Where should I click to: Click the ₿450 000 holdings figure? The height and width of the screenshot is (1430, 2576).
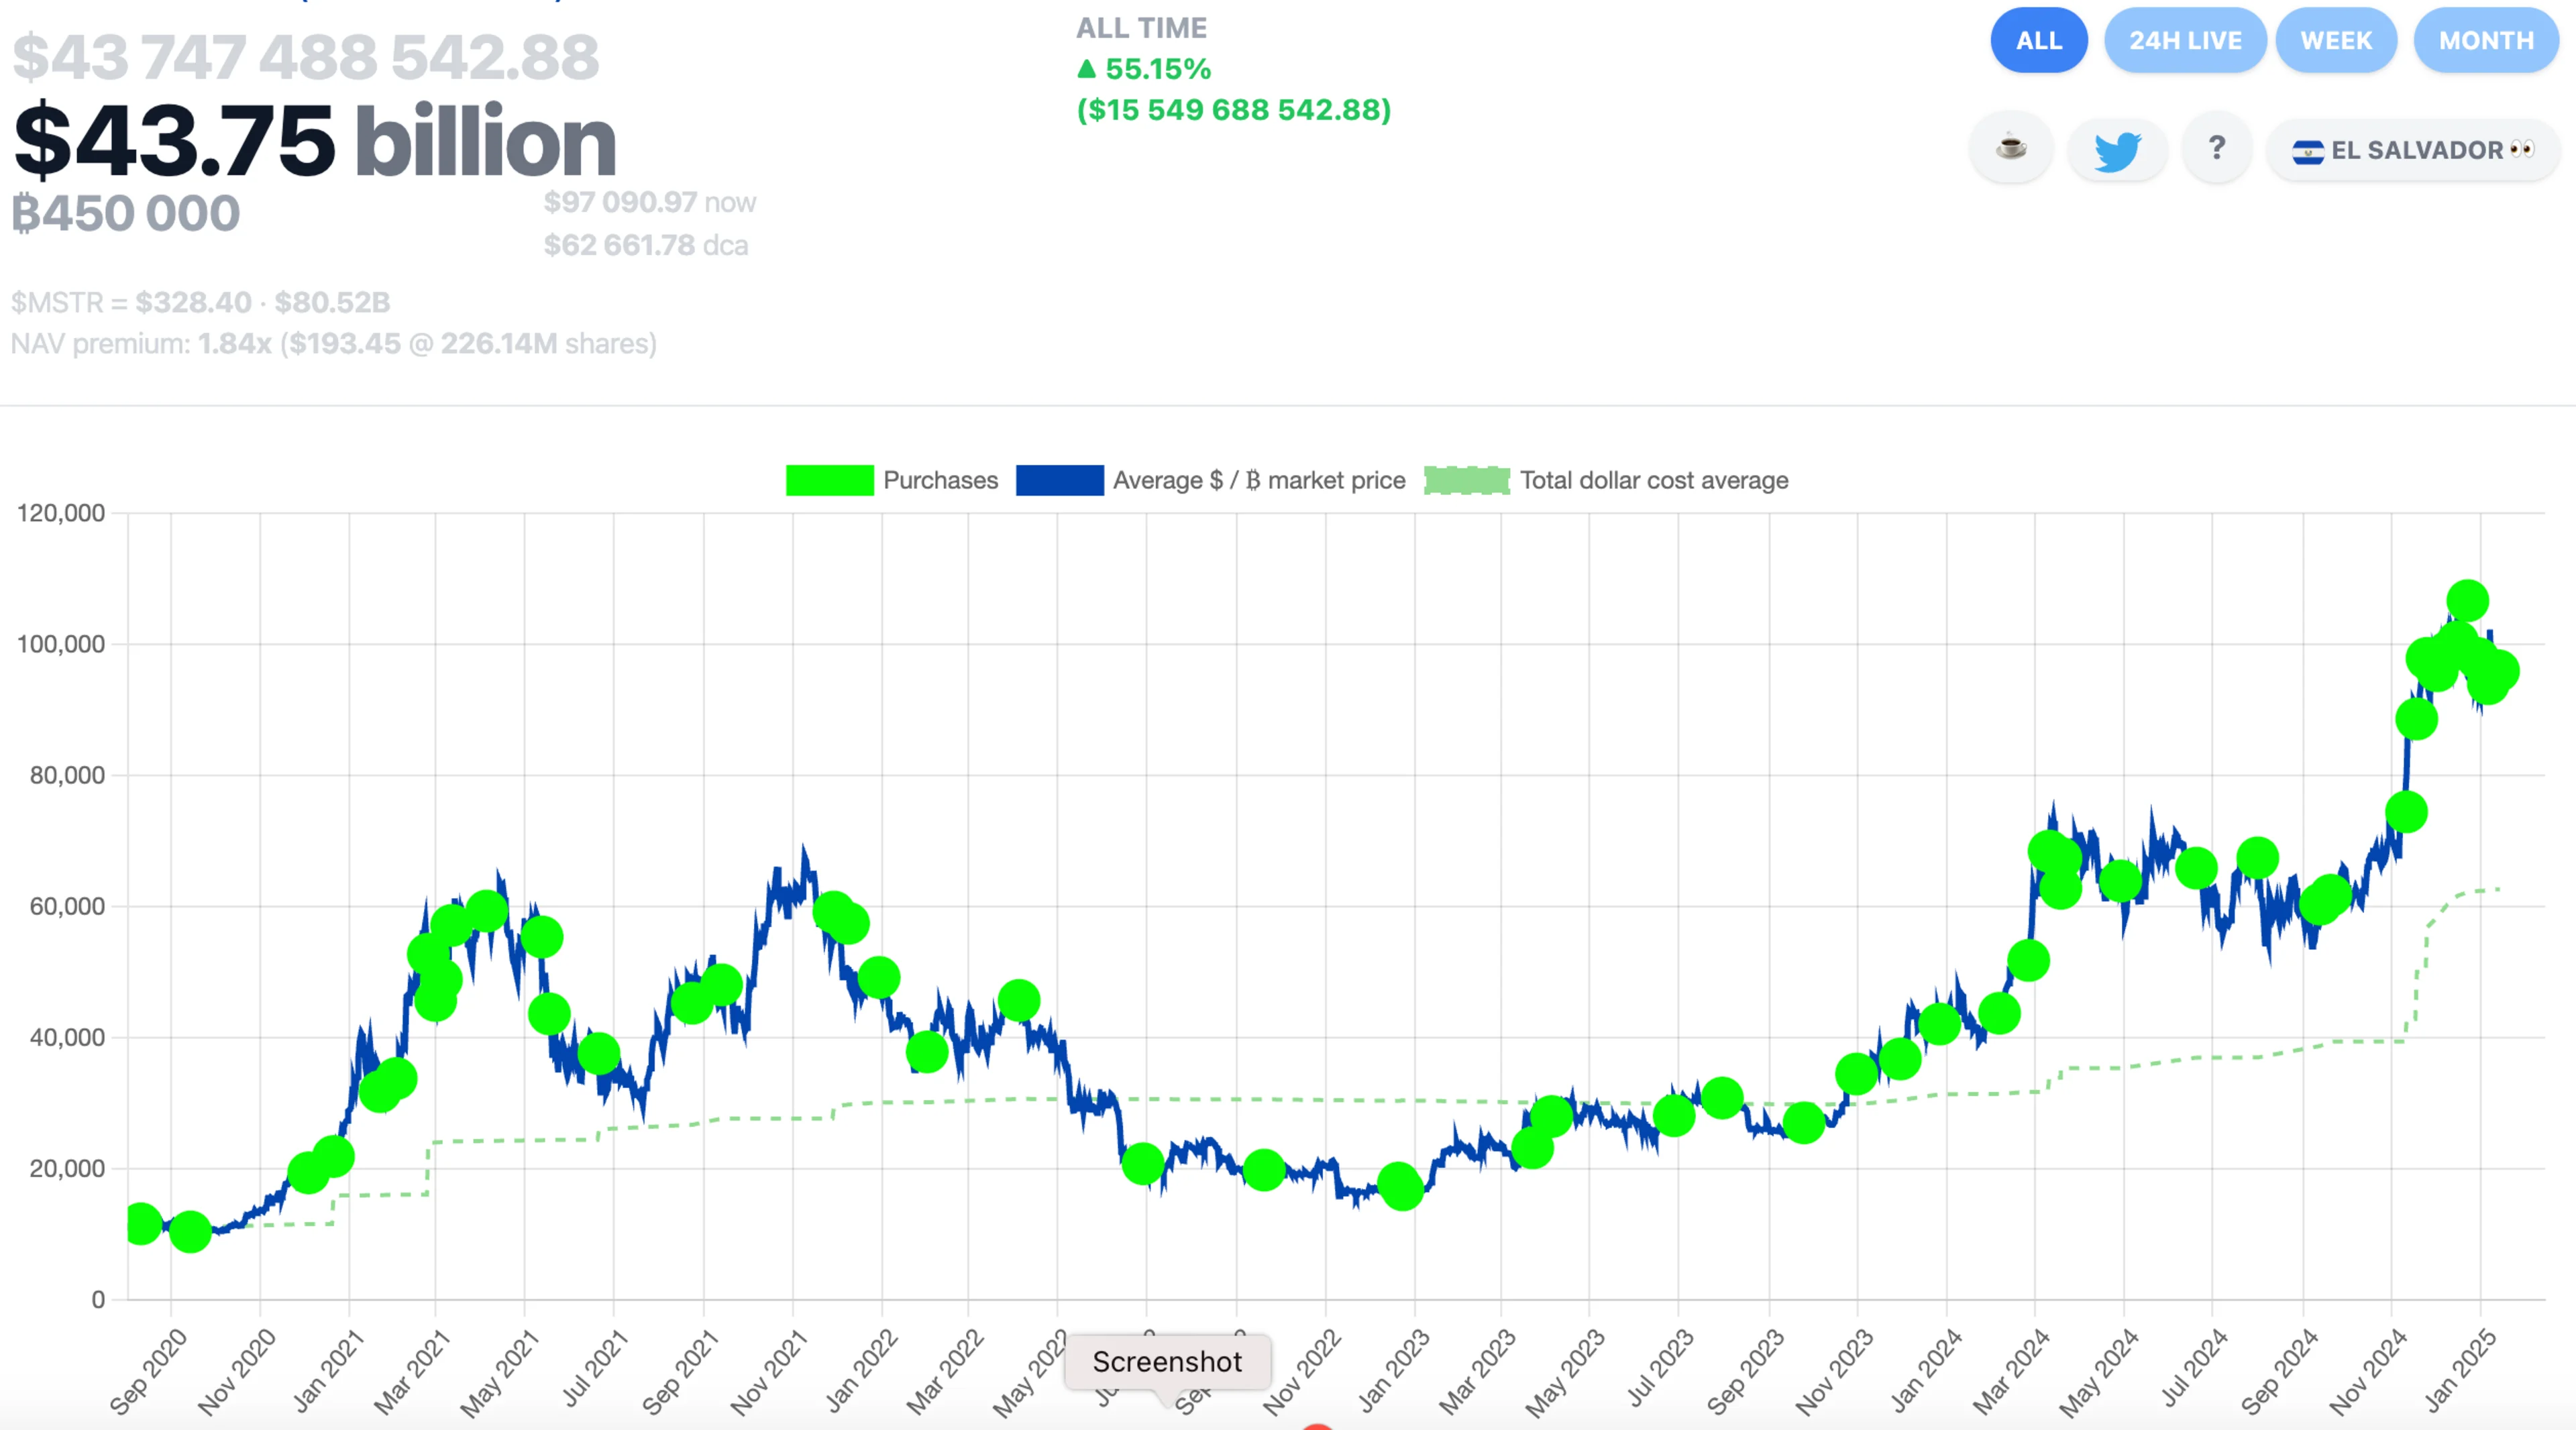click(126, 214)
